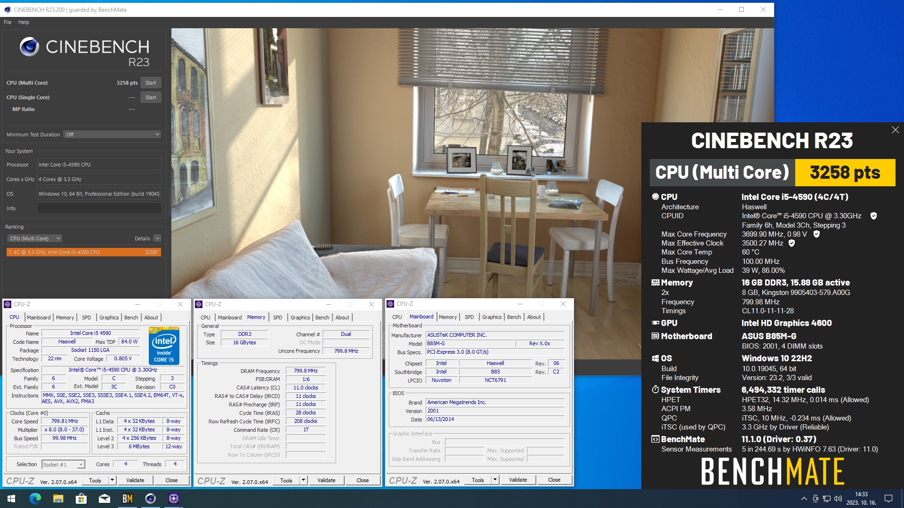Click the Multiplier value x 8.0 field

(65, 430)
